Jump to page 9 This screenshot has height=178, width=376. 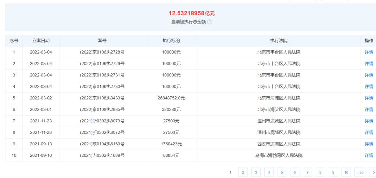tap(333, 172)
